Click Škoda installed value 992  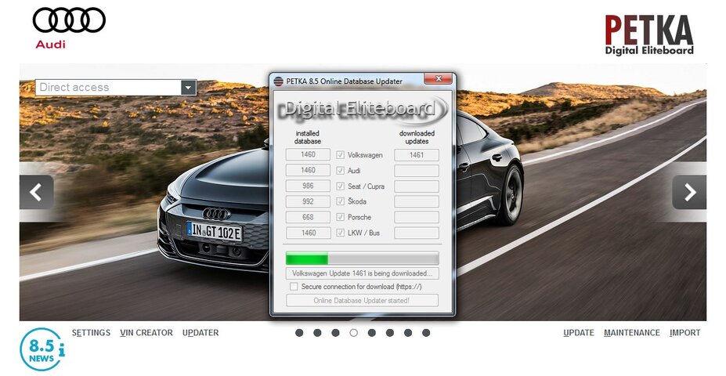click(308, 201)
